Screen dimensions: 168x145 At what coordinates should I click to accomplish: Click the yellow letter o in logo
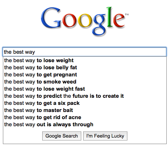click(x=85, y=20)
